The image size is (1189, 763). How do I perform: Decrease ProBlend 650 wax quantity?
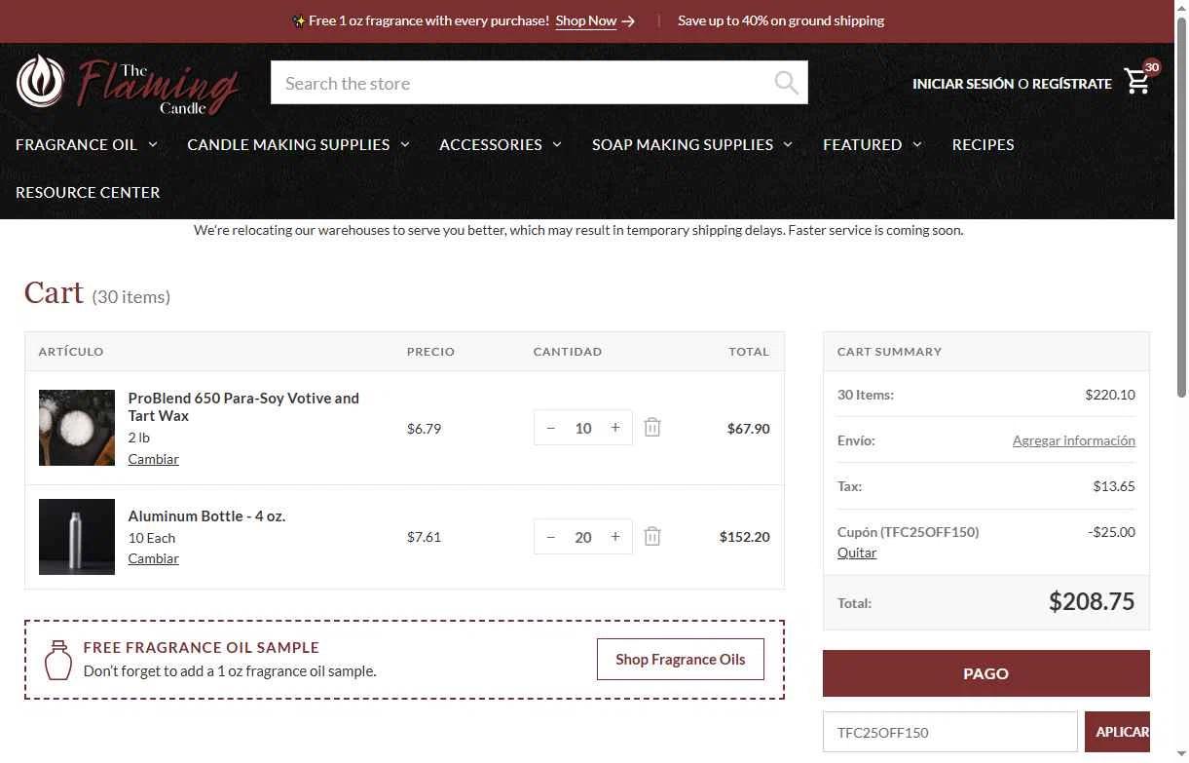(x=551, y=428)
